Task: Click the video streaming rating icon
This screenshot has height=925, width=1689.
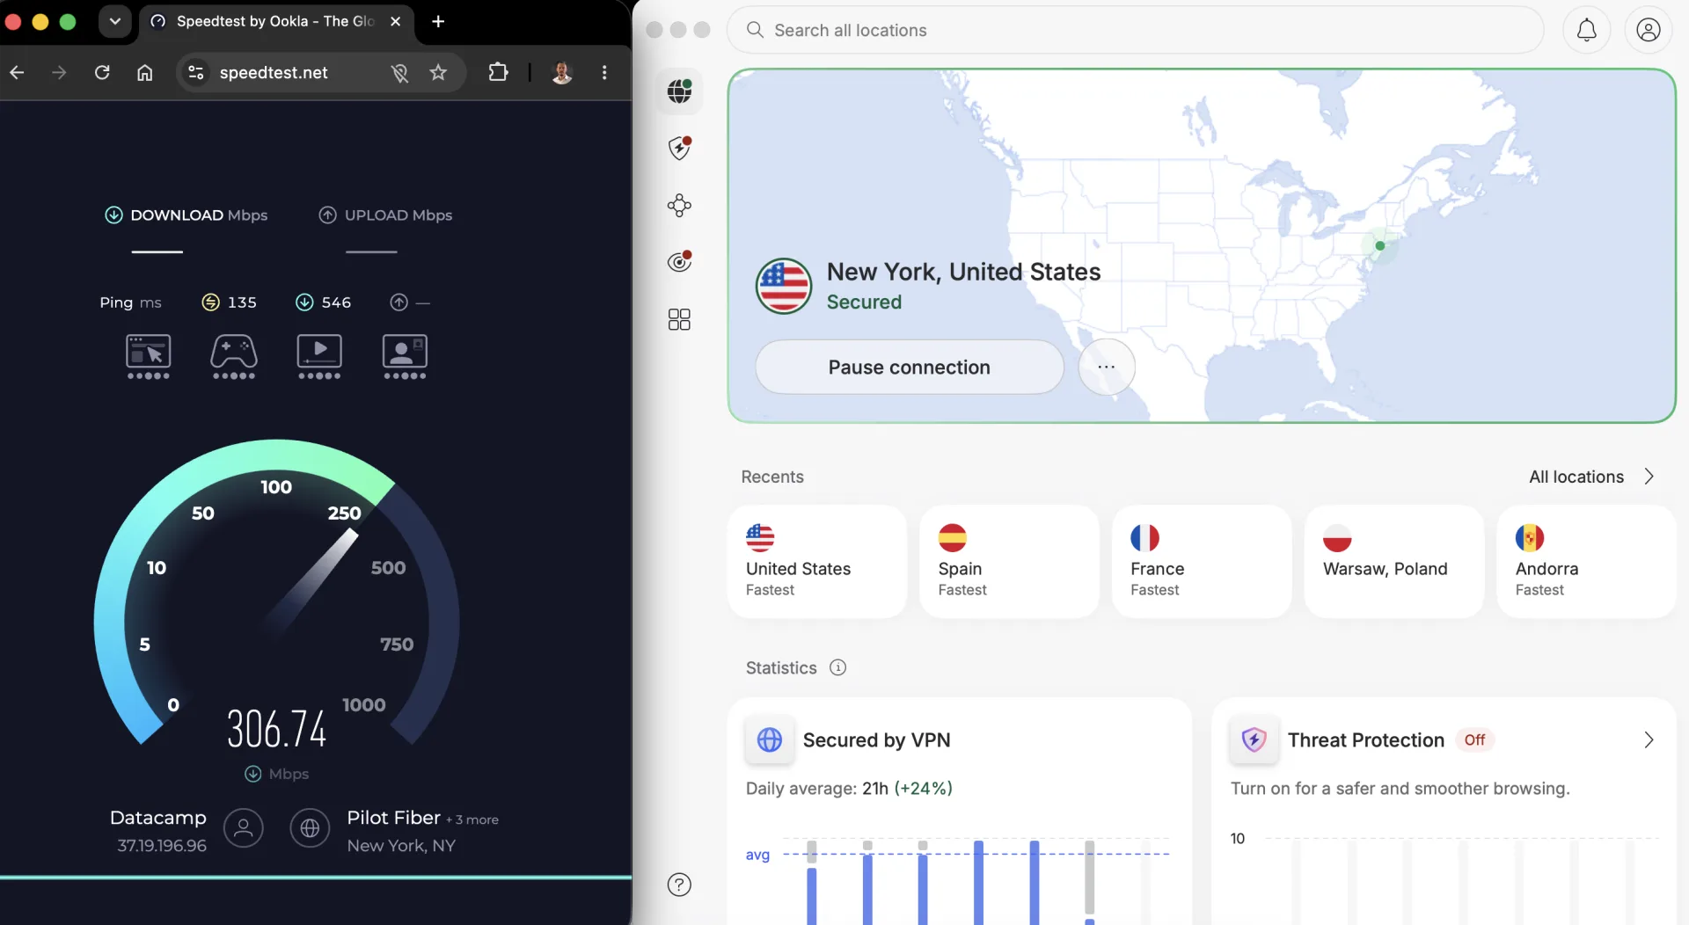Action: tap(319, 356)
